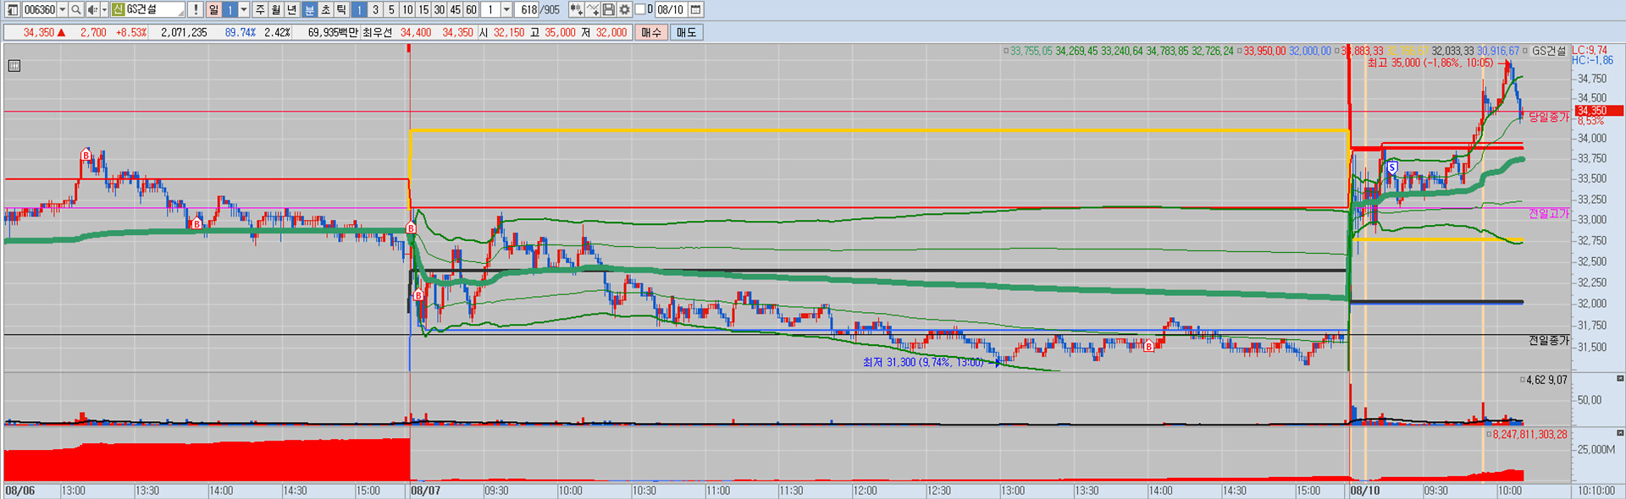Switch to 월 (monthly) chart period
Viewport: 1626px width, 499px height.
tap(276, 9)
